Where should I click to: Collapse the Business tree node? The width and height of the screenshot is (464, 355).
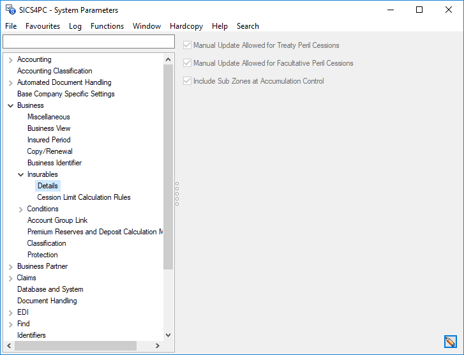(x=11, y=106)
